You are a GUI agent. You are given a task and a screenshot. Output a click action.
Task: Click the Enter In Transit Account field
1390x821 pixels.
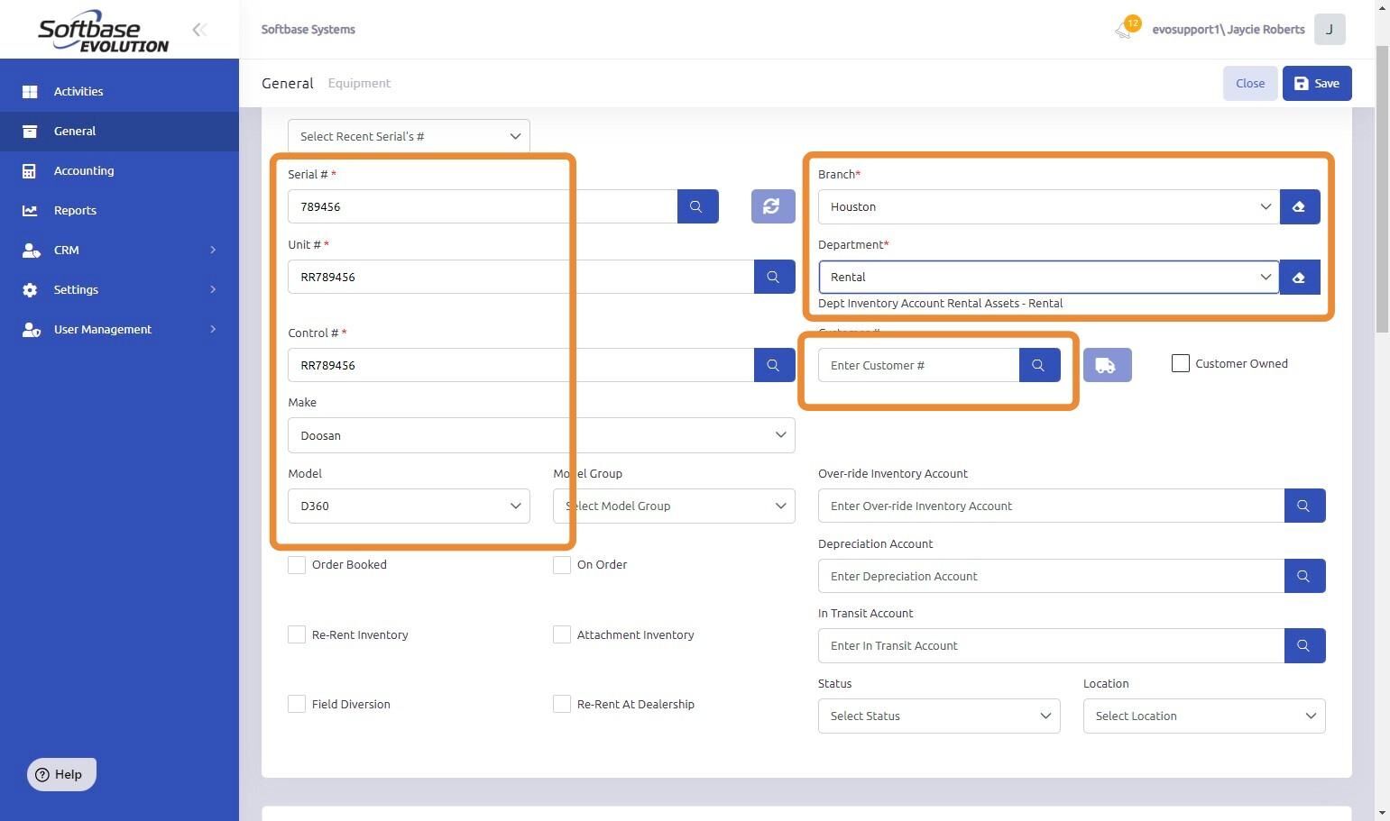(1051, 645)
